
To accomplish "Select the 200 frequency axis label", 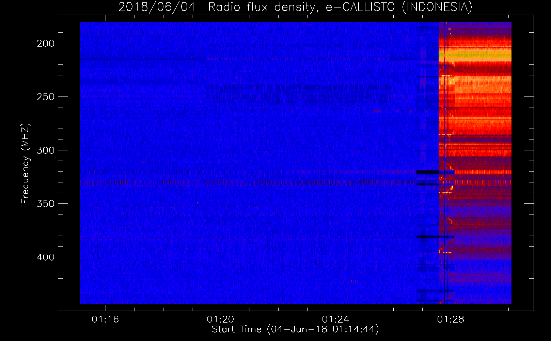I will coord(46,43).
